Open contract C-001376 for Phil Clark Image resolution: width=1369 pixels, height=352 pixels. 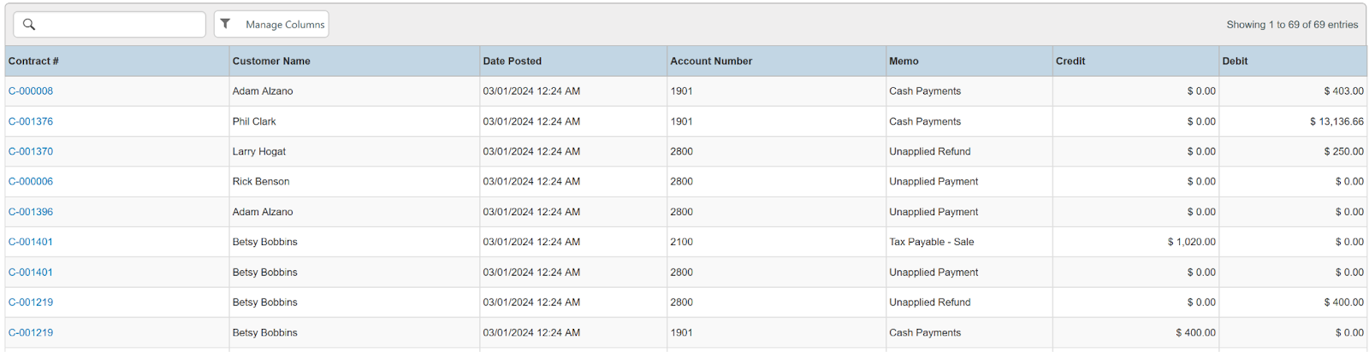tap(31, 121)
